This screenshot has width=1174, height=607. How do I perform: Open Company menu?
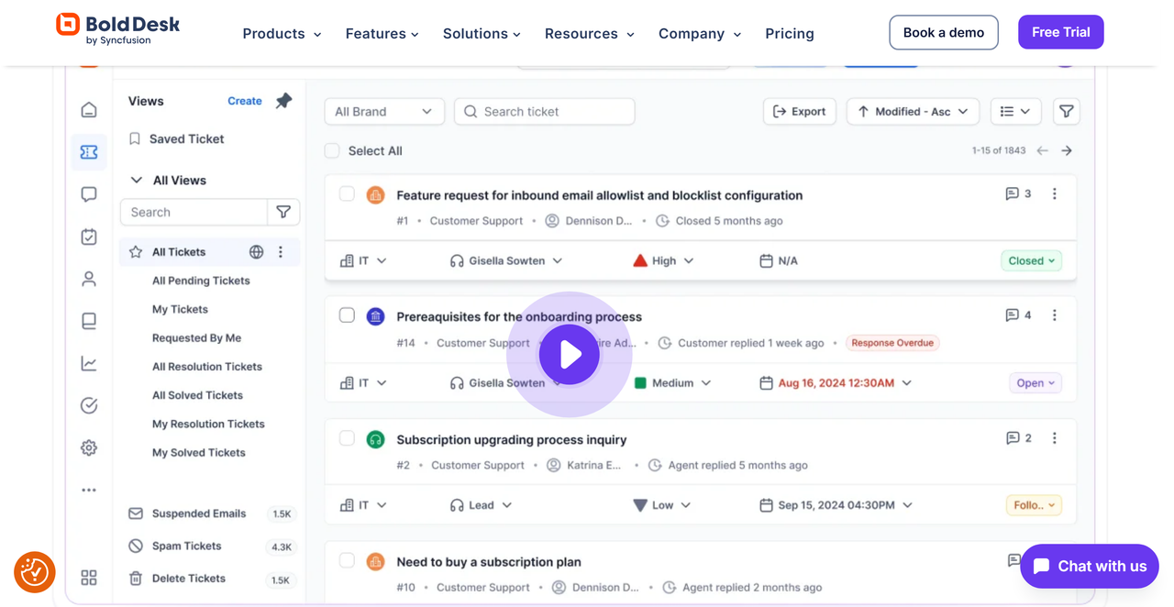[x=700, y=33]
